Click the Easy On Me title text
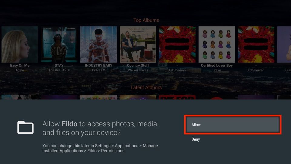This screenshot has width=291, height=164. click(x=20, y=66)
